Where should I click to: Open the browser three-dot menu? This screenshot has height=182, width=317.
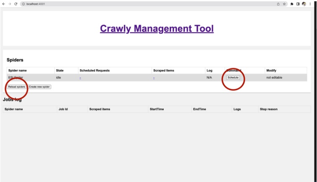click(310, 4)
